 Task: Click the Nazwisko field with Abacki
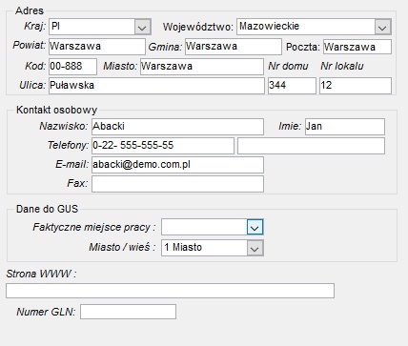point(177,127)
